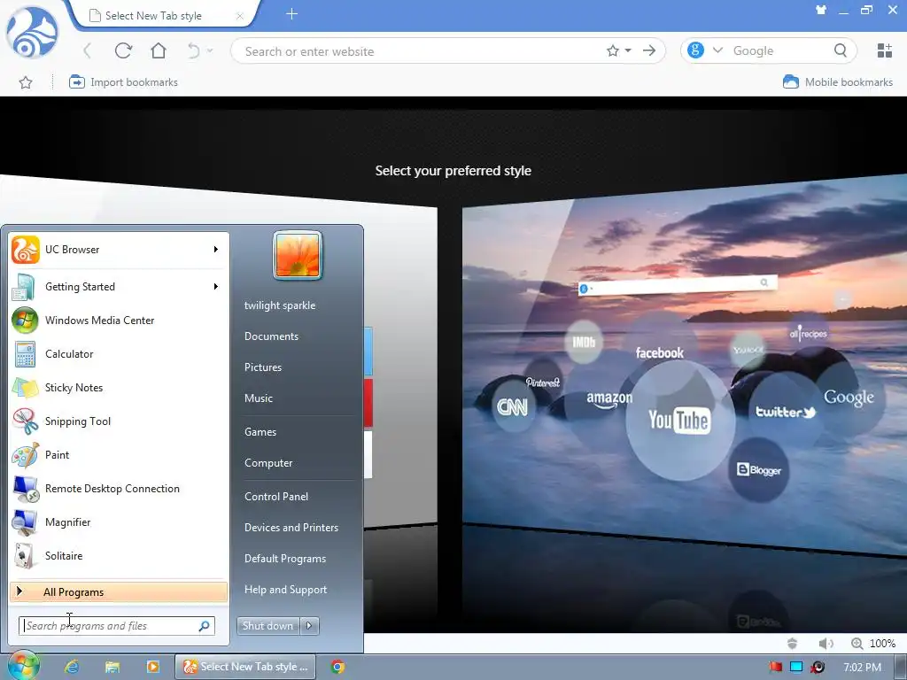Expand All Programs list

119,592
